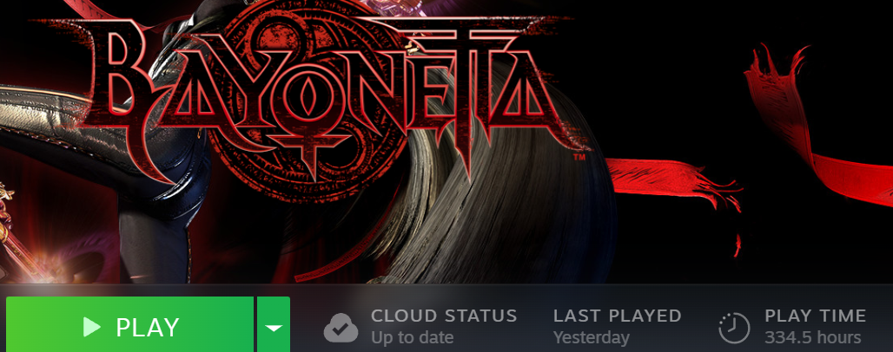Click the white PLAY word on the button
This screenshot has height=352, width=893.
[x=148, y=328]
